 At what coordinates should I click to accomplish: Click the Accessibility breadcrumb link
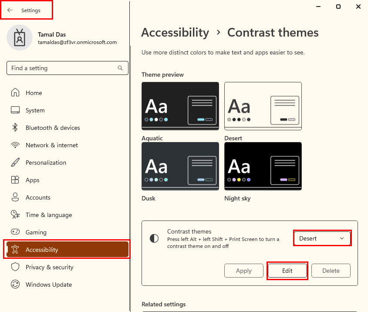[175, 33]
